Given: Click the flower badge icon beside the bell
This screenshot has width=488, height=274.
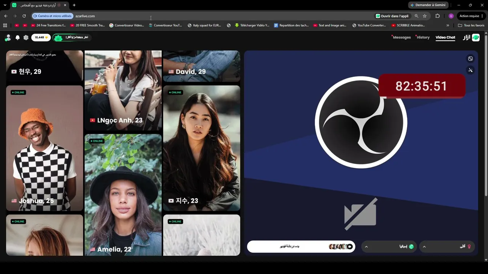Looking at the screenshot, I should (26, 38).
